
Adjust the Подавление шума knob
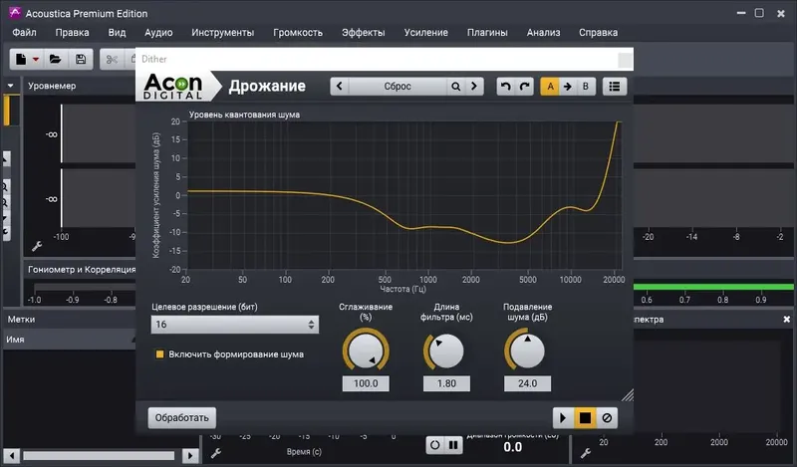527,350
